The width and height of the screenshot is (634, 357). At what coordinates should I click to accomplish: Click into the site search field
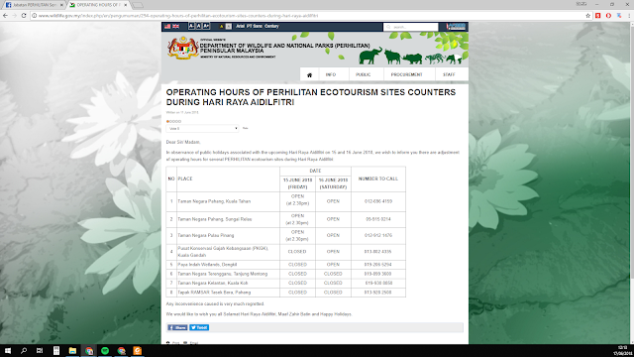411,27
